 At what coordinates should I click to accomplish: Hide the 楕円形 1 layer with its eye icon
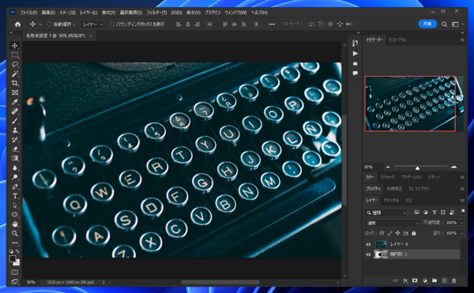coord(368,254)
